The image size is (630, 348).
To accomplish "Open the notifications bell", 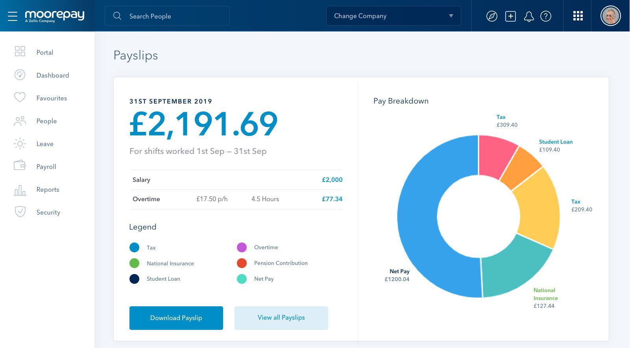I will [528, 16].
